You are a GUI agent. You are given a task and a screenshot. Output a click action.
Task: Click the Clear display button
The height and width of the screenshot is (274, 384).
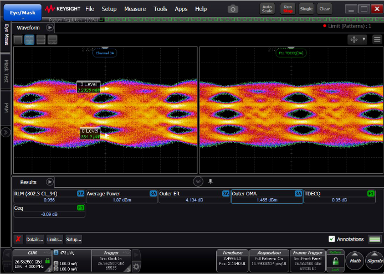coord(325,9)
